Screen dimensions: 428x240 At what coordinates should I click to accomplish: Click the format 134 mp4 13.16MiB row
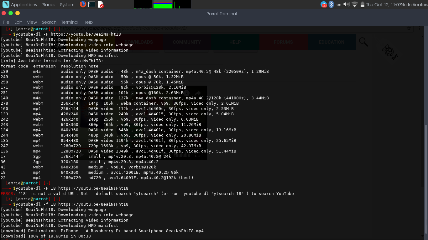tap(118, 130)
